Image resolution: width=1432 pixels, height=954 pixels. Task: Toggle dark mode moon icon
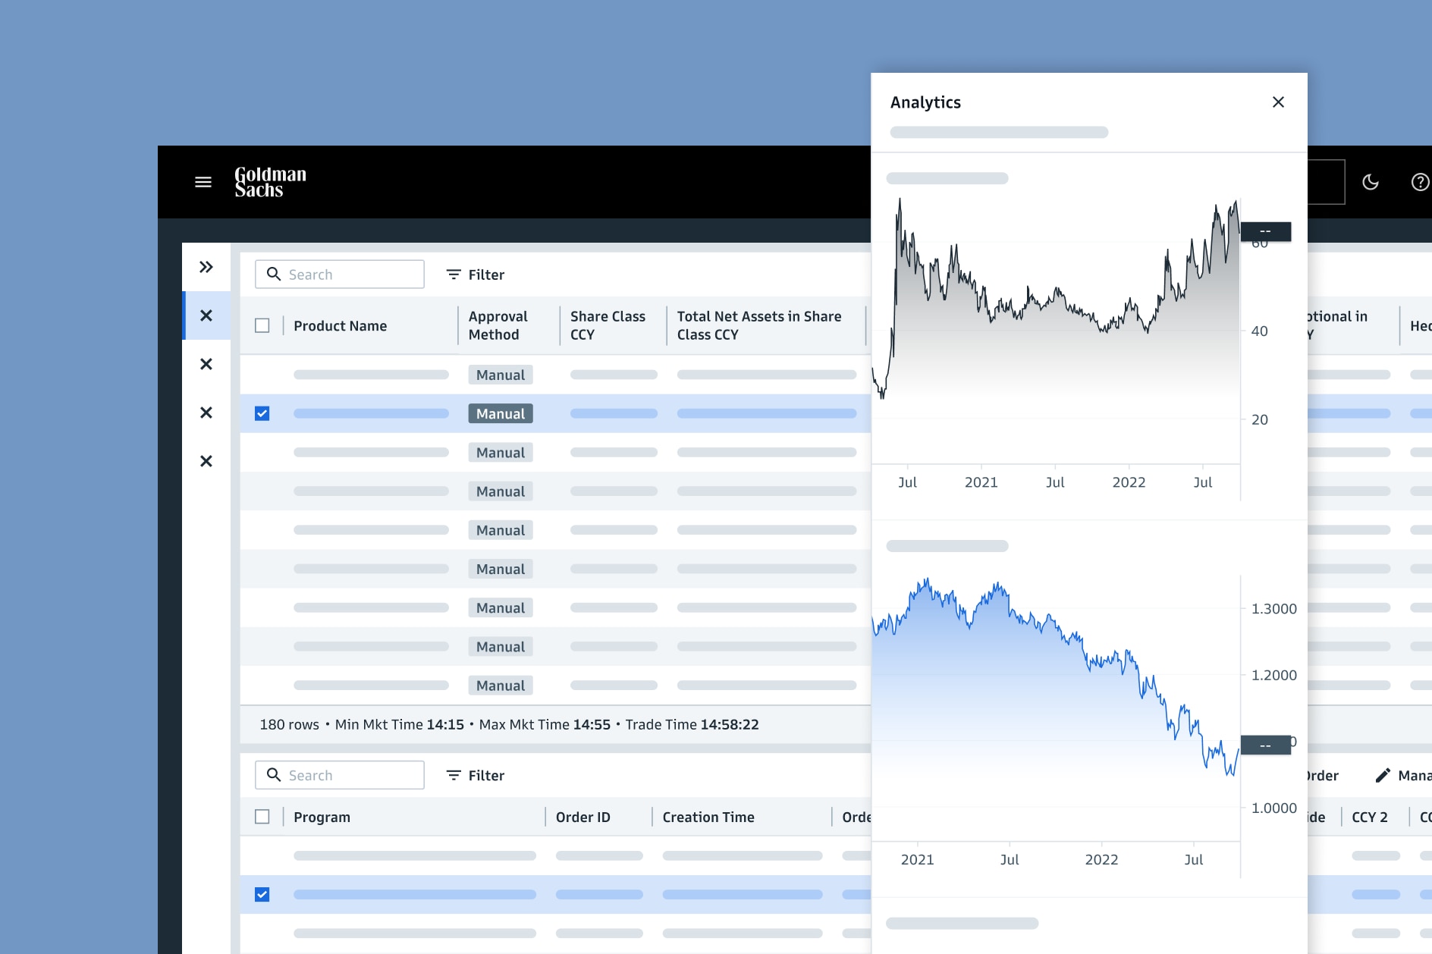pos(1370,182)
